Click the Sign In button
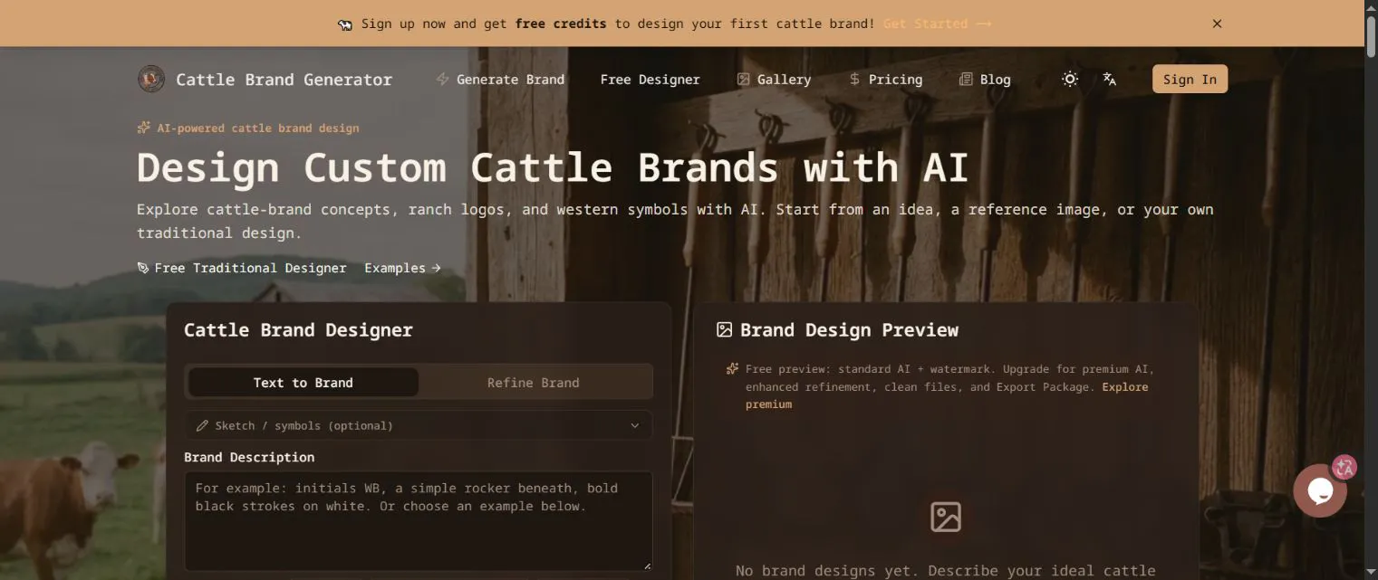Viewport: 1378px width, 580px height. click(1190, 79)
